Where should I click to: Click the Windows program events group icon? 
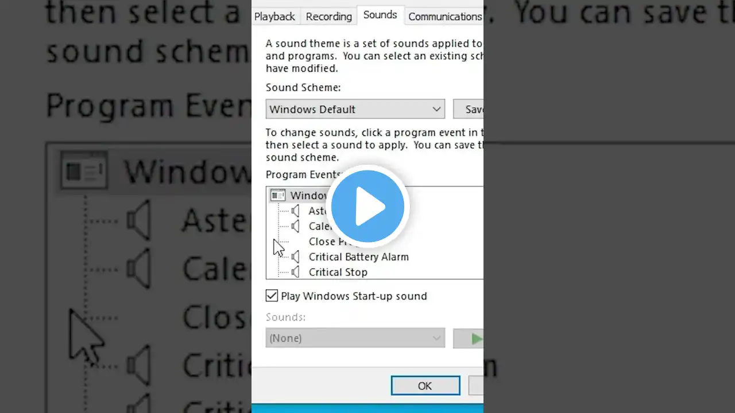[x=278, y=196]
